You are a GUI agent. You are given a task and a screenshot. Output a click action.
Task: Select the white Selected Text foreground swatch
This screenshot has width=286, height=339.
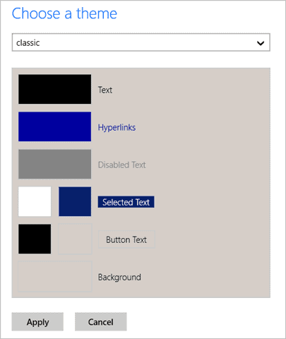point(35,201)
